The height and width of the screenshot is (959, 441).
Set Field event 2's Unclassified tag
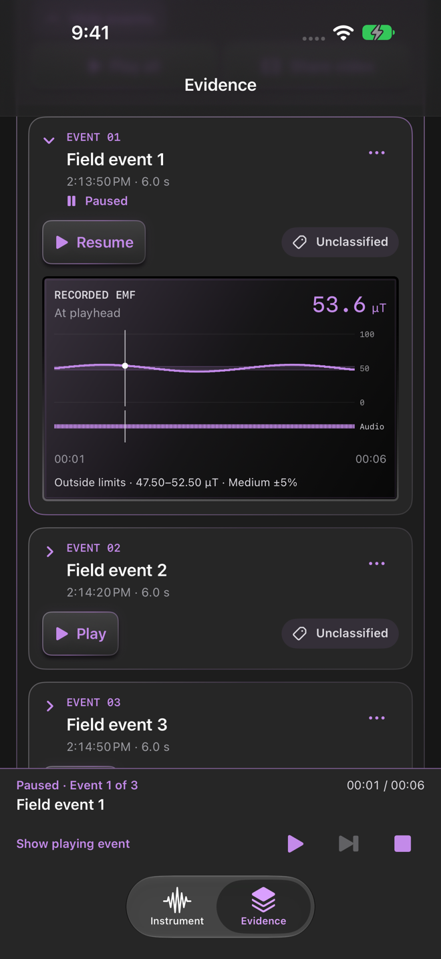[340, 633]
